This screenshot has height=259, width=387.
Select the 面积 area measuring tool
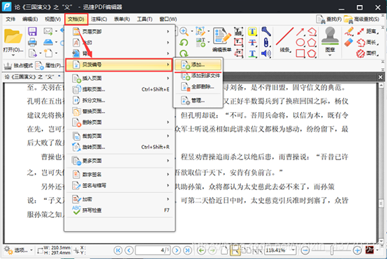(x=367, y=53)
